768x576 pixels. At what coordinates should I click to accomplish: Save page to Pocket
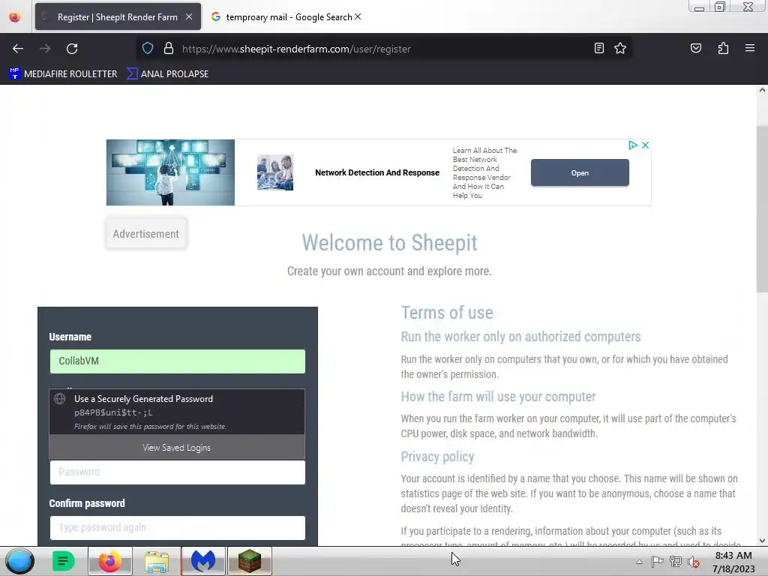(696, 48)
